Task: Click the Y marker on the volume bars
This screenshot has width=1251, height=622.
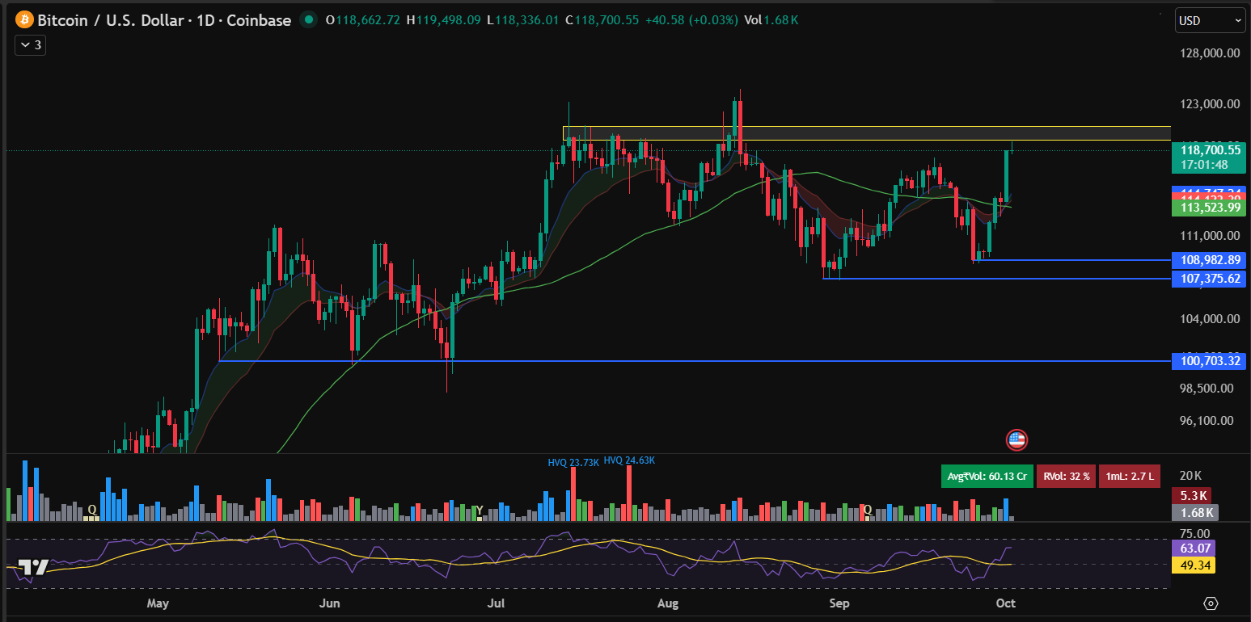Action: point(480,510)
